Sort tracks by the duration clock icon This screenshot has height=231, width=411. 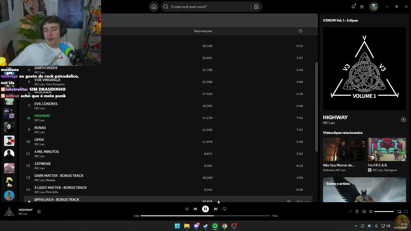coord(301,31)
